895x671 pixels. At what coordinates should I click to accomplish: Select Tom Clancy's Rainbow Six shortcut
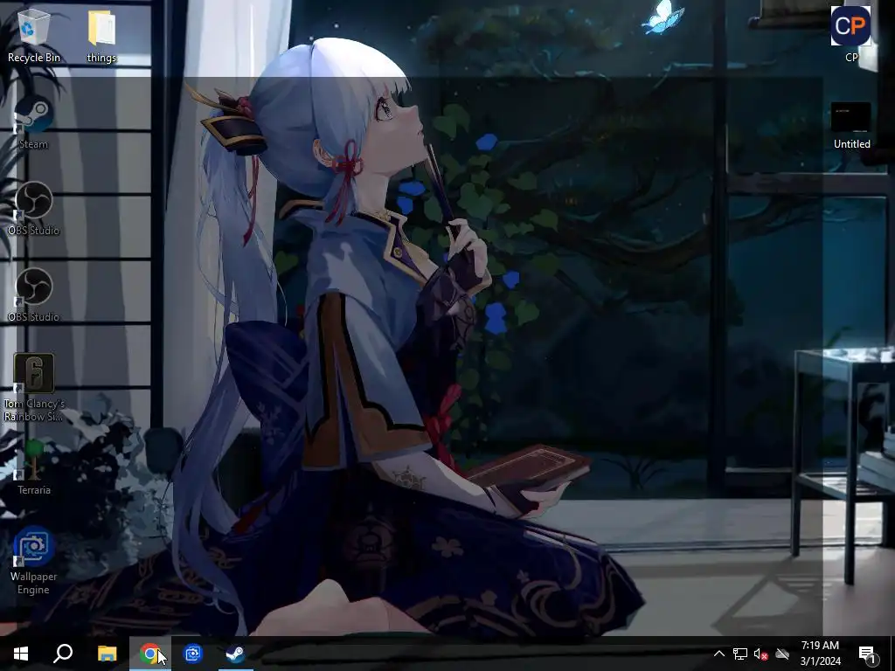pos(34,388)
